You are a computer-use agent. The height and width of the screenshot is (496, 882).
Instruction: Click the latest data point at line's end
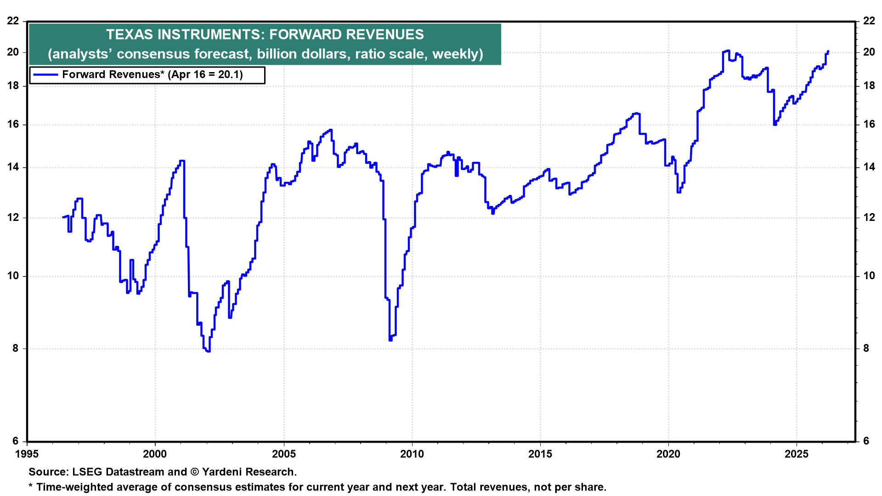tap(828, 51)
